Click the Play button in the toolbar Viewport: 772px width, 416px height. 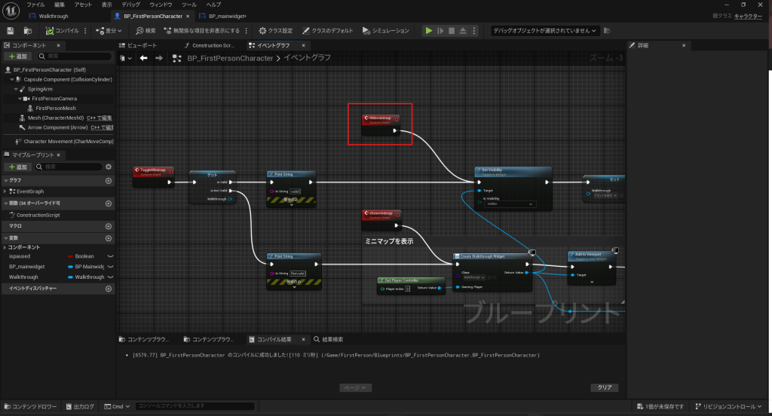429,31
